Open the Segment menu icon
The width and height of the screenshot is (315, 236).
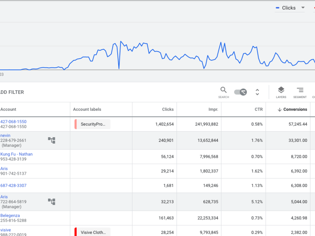300,92
